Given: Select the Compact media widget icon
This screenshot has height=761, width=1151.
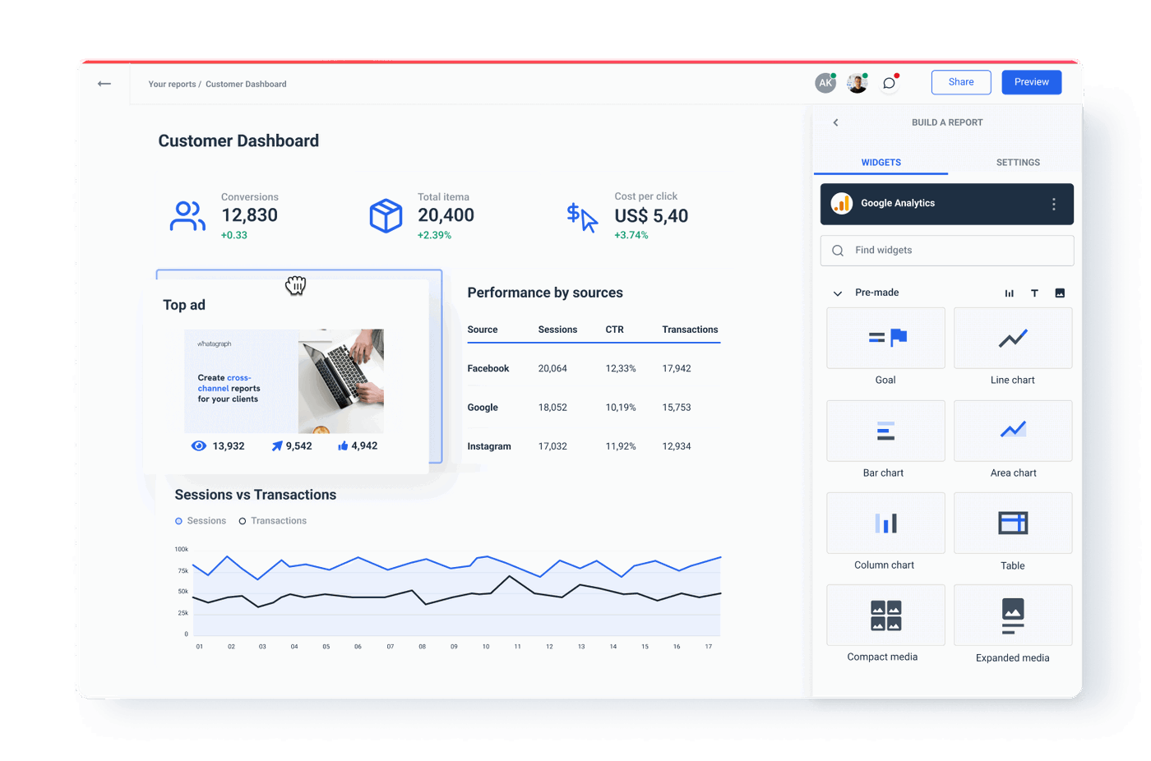Looking at the screenshot, I should (885, 614).
